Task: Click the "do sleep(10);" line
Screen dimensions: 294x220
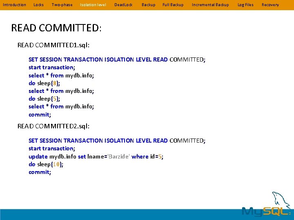Action: [46, 164]
